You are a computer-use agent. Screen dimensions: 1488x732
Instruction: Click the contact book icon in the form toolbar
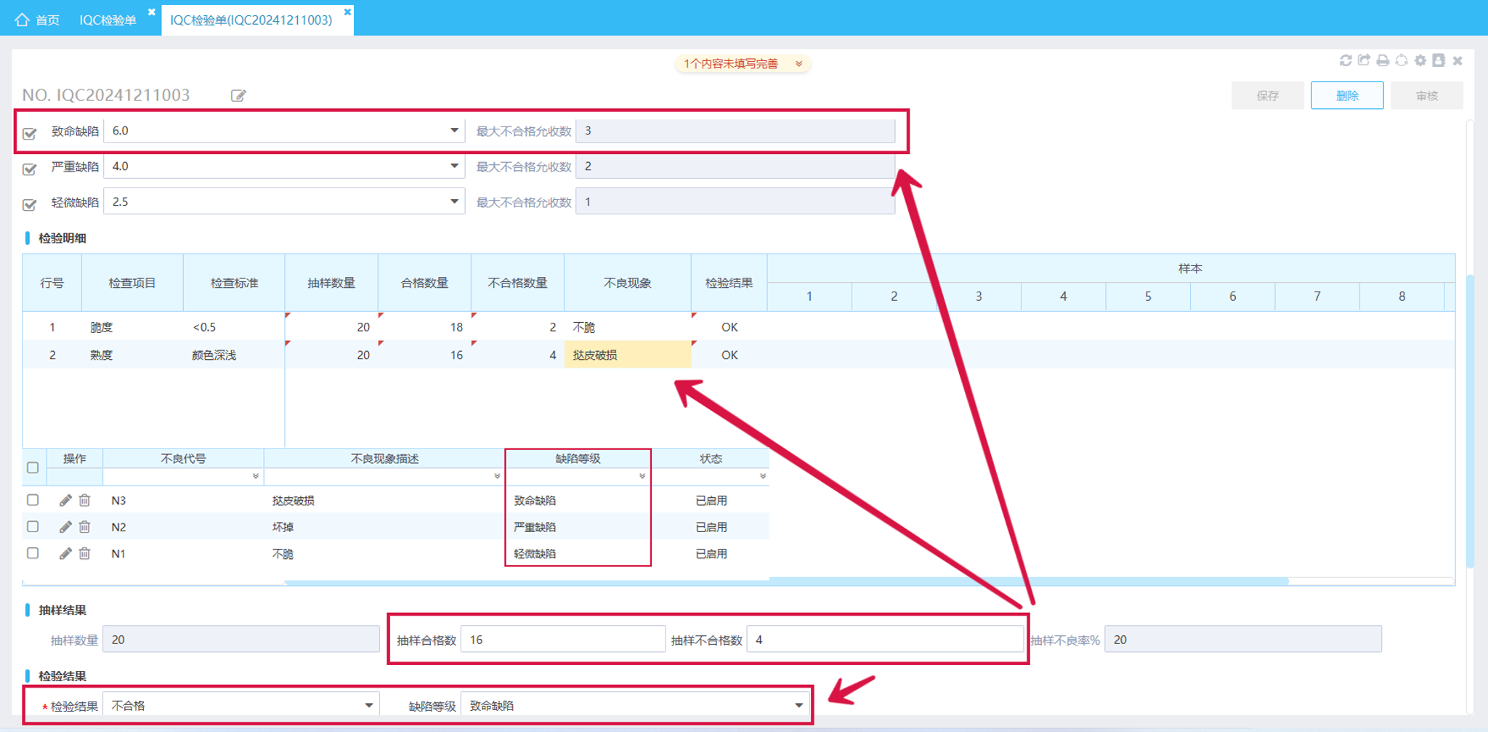click(1439, 61)
